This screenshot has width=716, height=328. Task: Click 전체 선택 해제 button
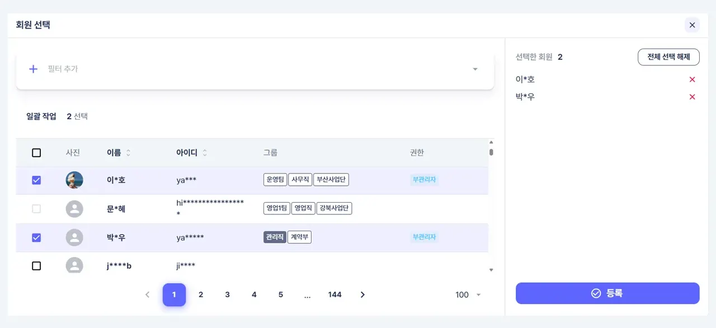pos(668,57)
